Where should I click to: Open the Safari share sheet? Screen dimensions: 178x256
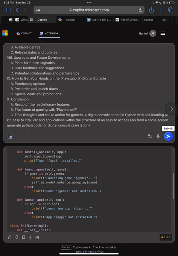pos(151,10)
